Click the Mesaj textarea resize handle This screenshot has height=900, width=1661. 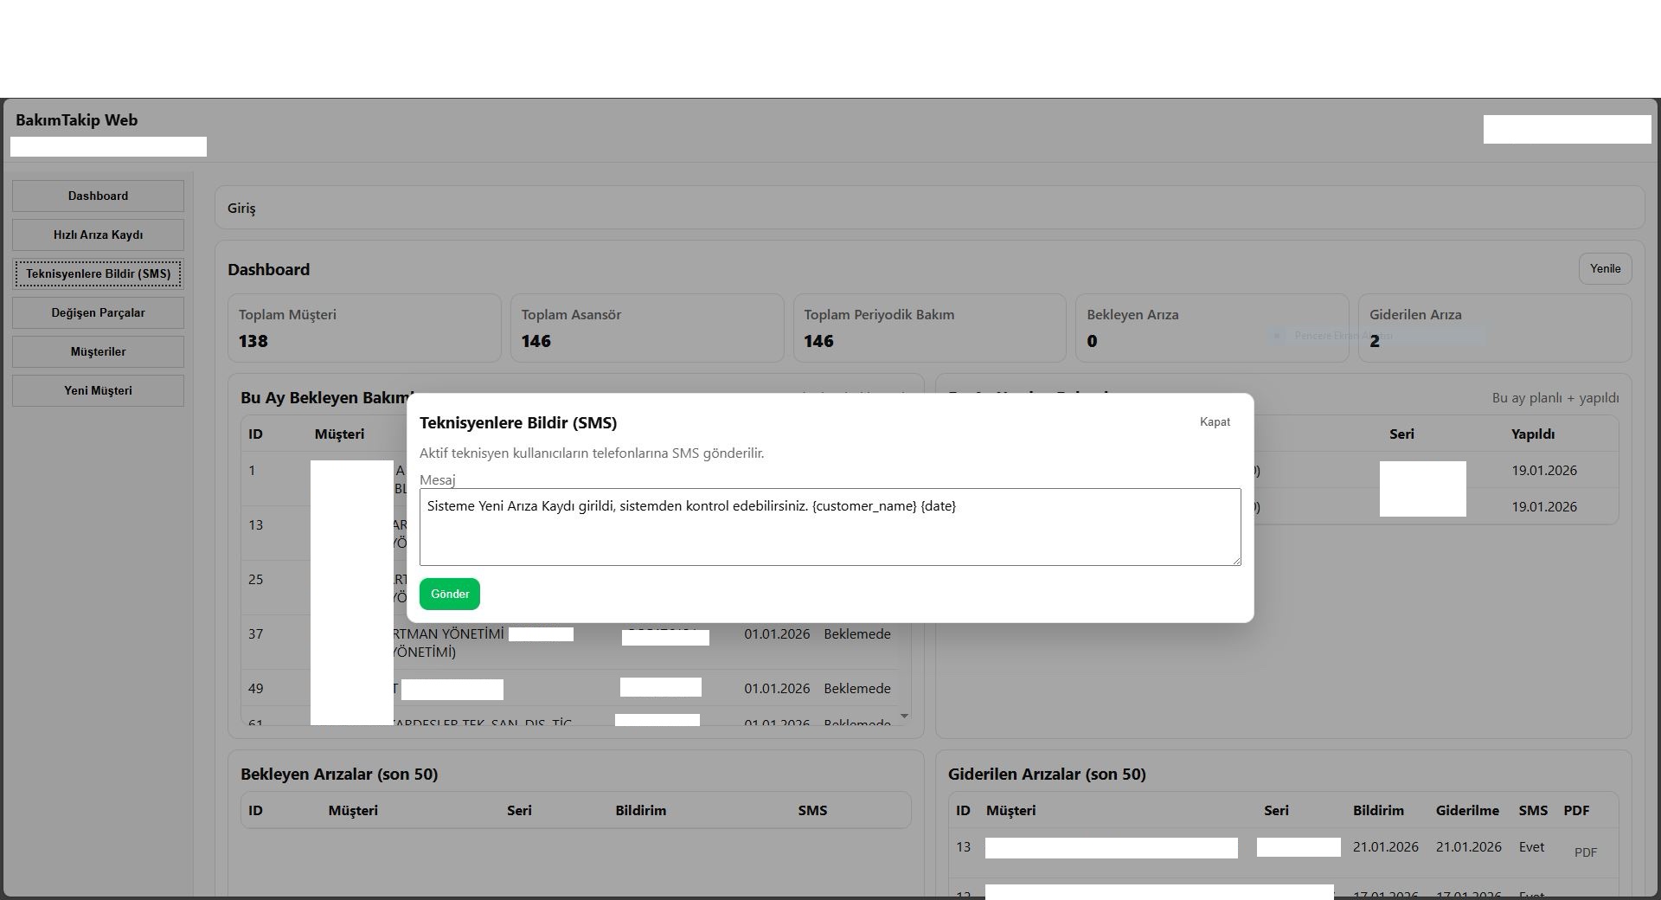click(x=1235, y=560)
